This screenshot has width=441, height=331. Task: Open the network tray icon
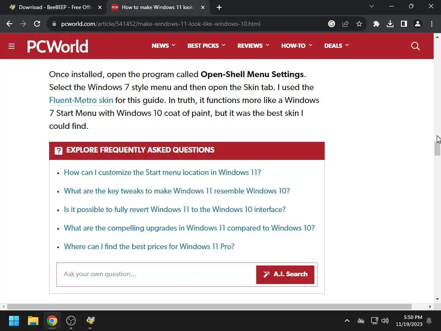374,321
